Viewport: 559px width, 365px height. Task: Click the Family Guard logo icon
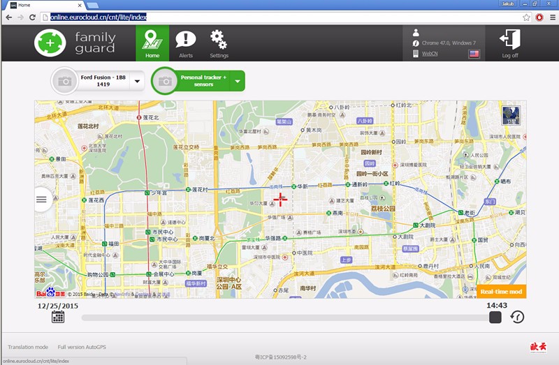50,43
